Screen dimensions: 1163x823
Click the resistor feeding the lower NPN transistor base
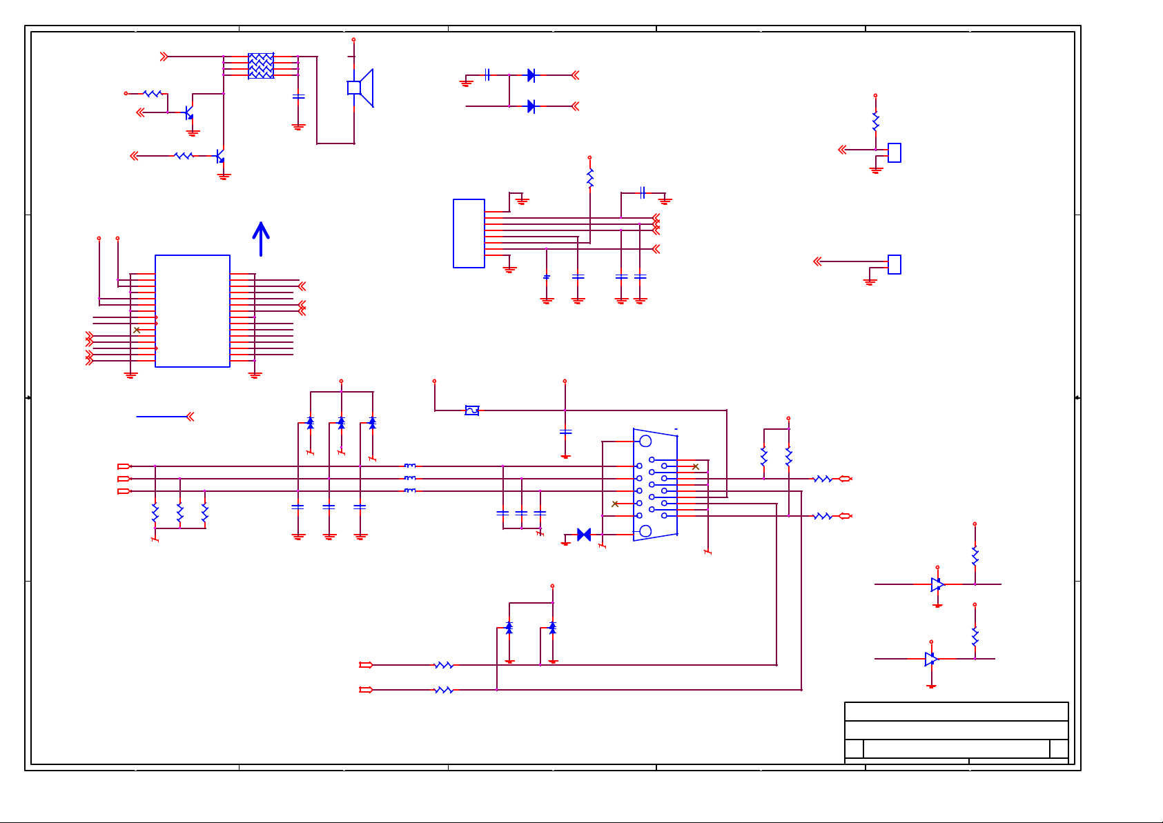tap(183, 156)
